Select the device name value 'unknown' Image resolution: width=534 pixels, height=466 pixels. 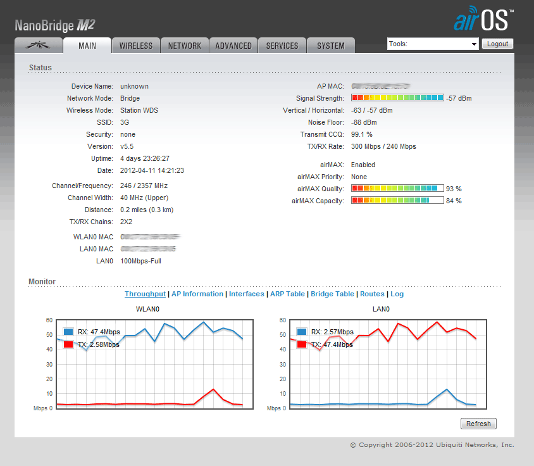coord(134,86)
